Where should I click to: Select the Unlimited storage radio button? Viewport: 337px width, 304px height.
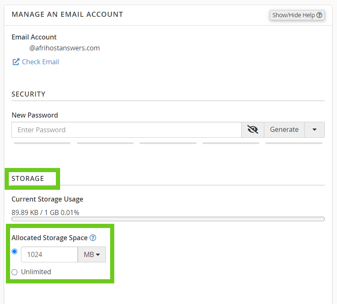pyautogui.click(x=15, y=272)
